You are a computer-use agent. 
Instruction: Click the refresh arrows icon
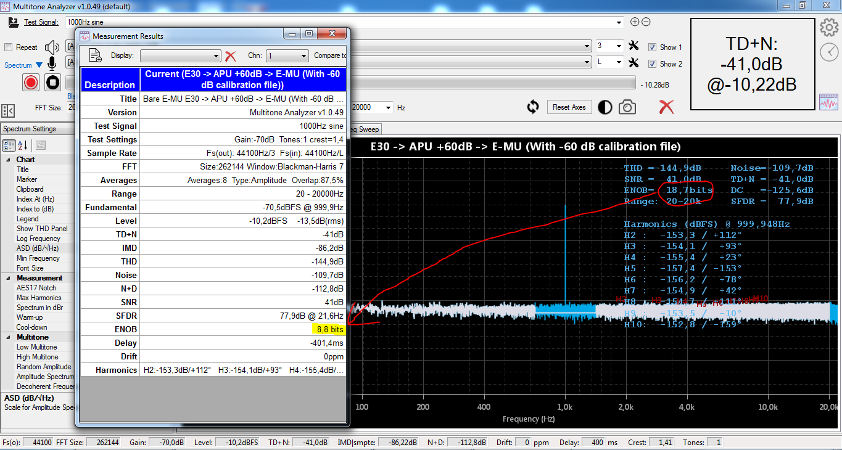[x=533, y=107]
